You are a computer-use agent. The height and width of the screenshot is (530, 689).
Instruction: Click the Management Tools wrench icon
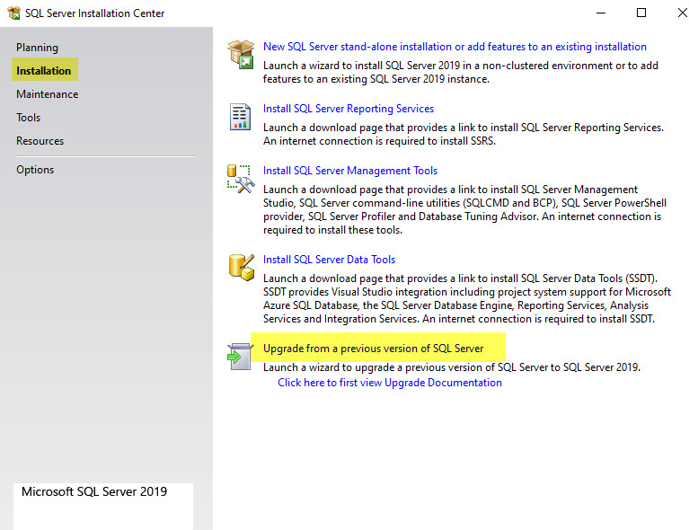click(x=241, y=179)
